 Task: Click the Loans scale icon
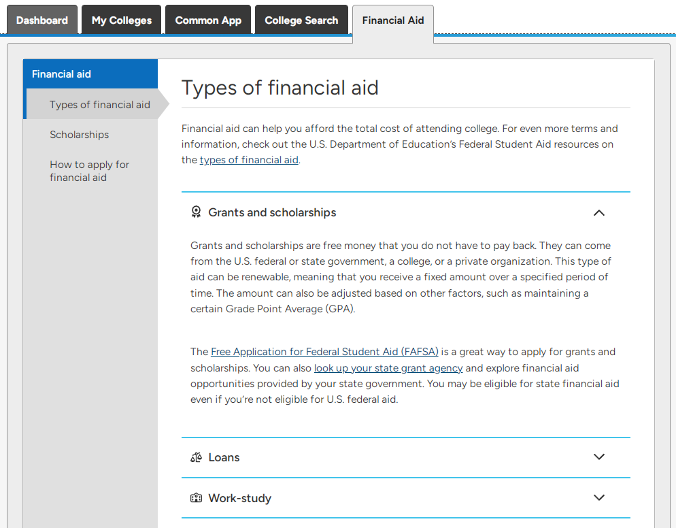pyautogui.click(x=196, y=457)
